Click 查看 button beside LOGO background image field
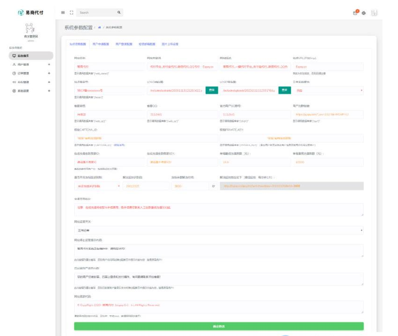The width and height of the screenshot is (398, 336). 211,90
